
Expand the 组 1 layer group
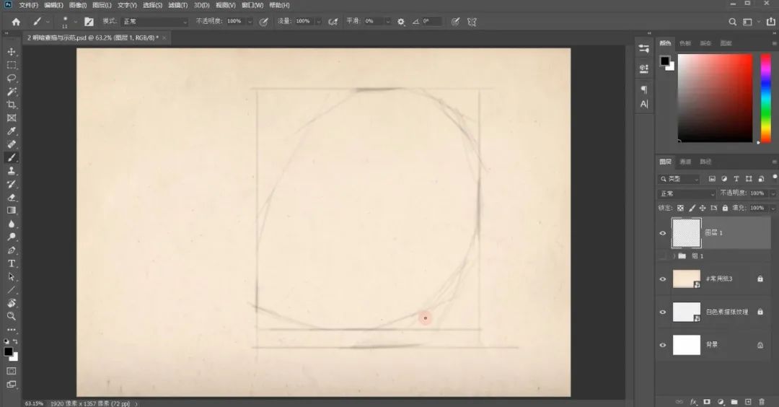tap(674, 256)
